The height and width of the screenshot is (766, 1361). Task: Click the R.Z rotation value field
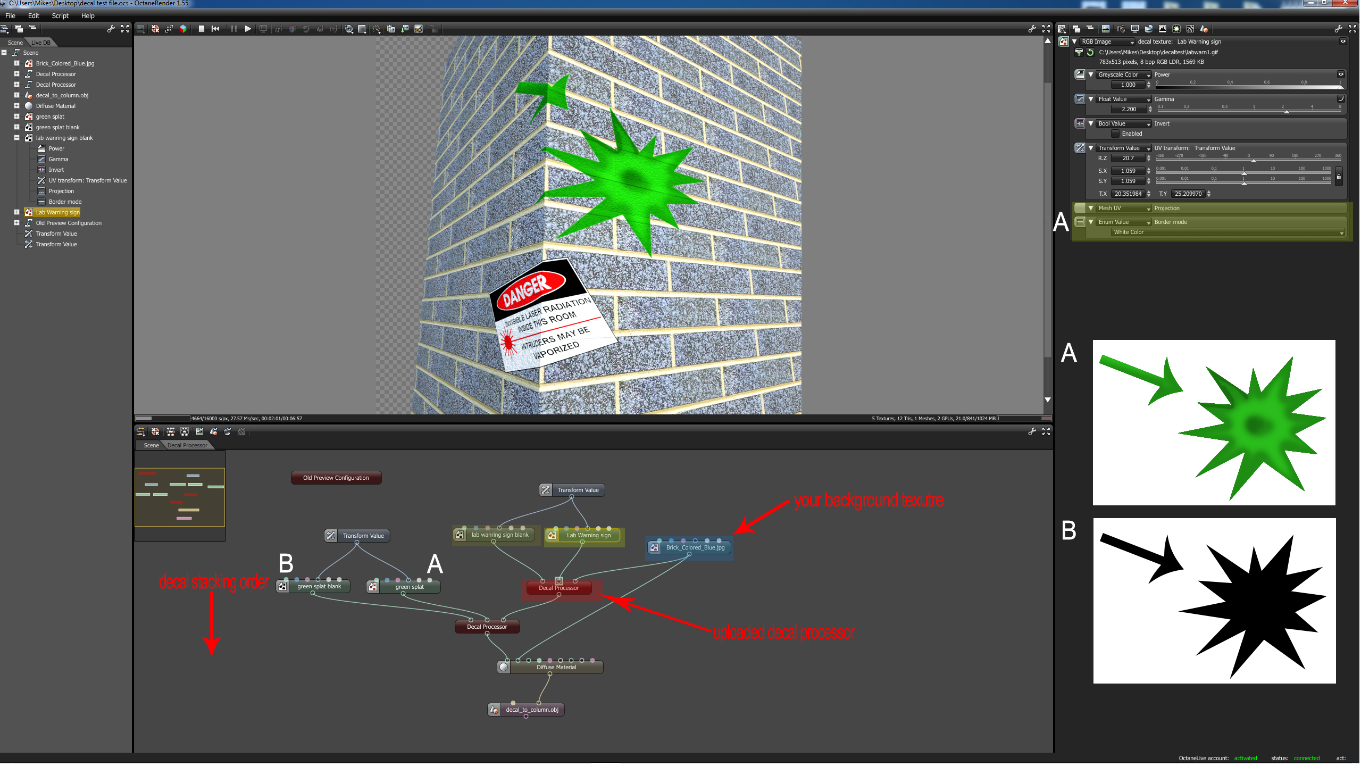(1128, 159)
